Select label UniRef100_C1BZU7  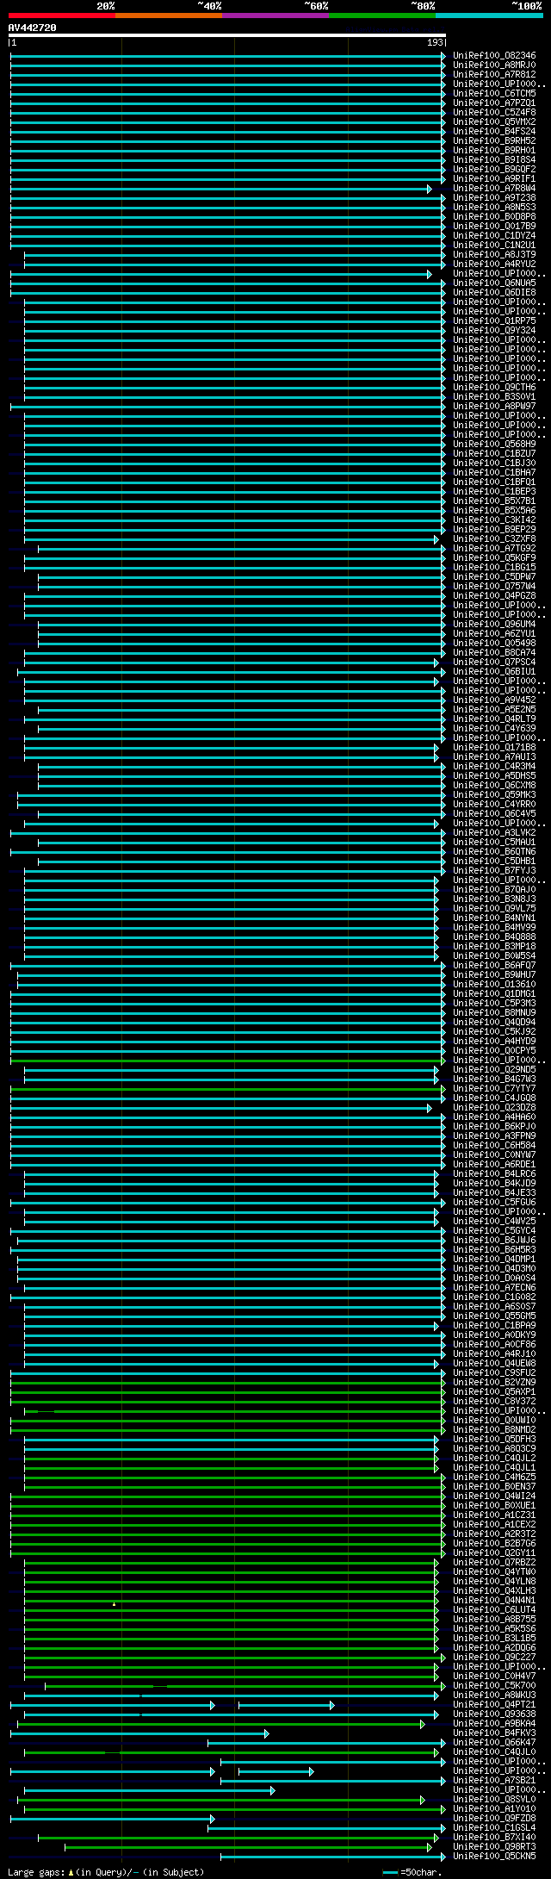494,453
